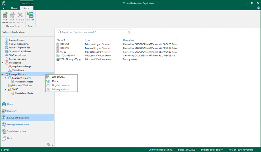Select the HPHV01 server row icon

(x=58, y=44)
